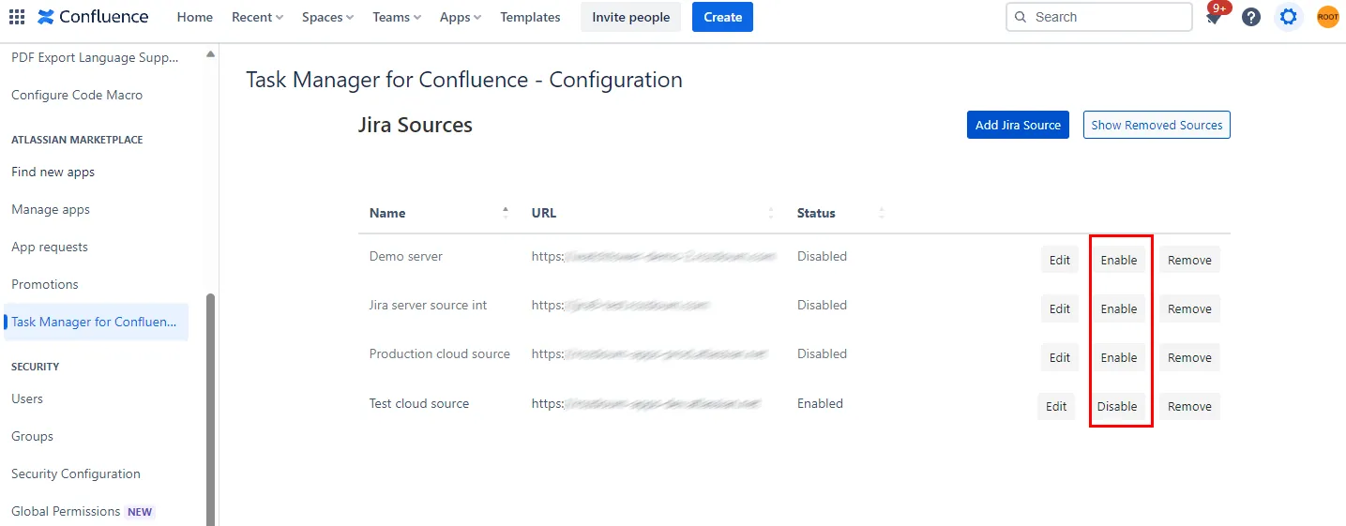This screenshot has height=526, width=1346.
Task: Open Home in top navigation
Action: (195, 17)
